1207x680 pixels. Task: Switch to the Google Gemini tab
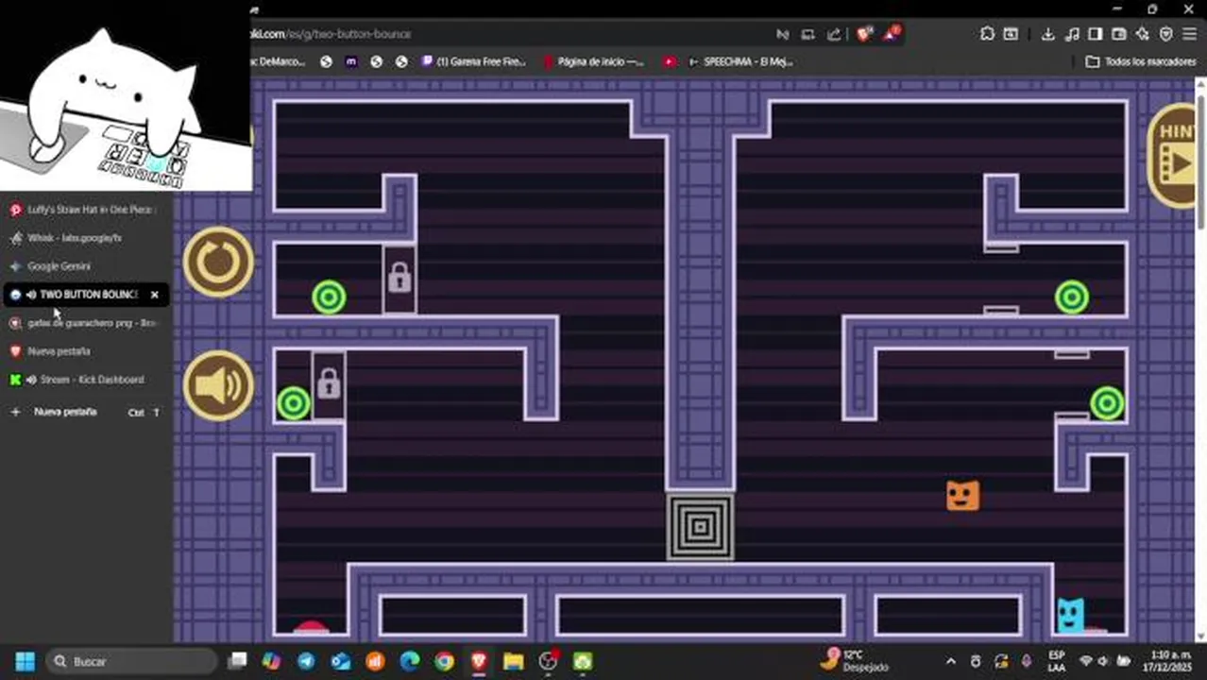click(x=85, y=266)
